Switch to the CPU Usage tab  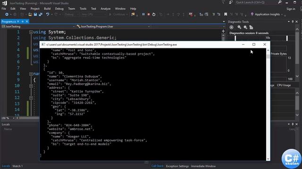pyautogui.click(x=284, y=85)
